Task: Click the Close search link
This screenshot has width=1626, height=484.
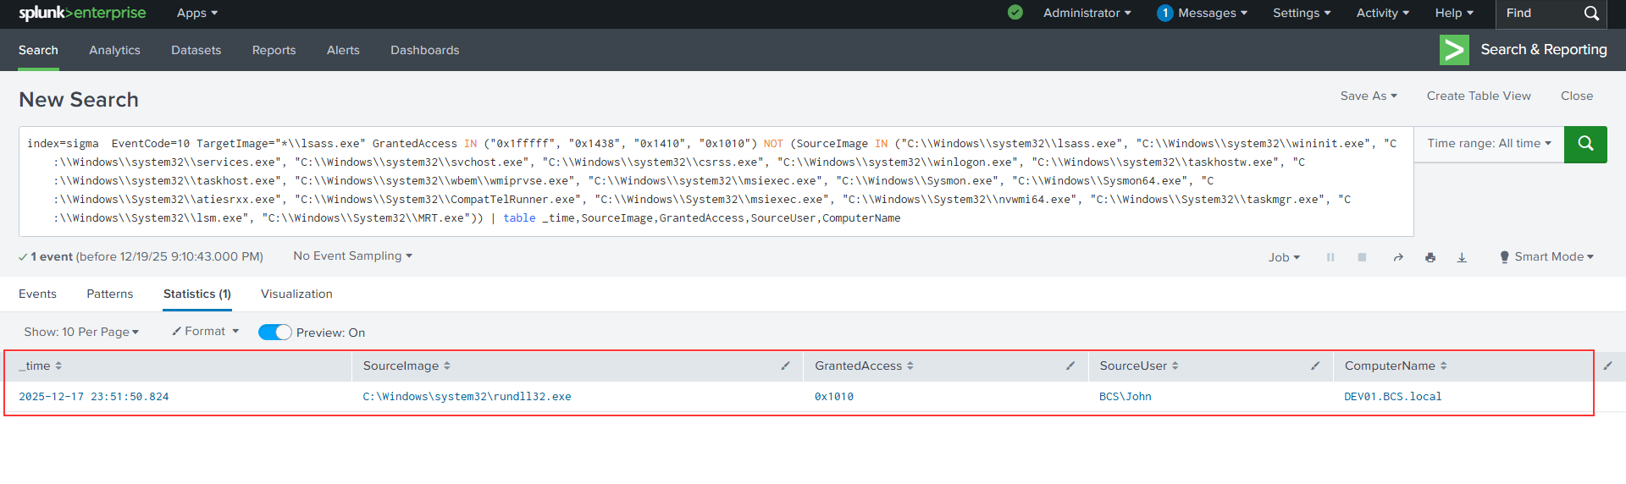Action: click(x=1576, y=96)
